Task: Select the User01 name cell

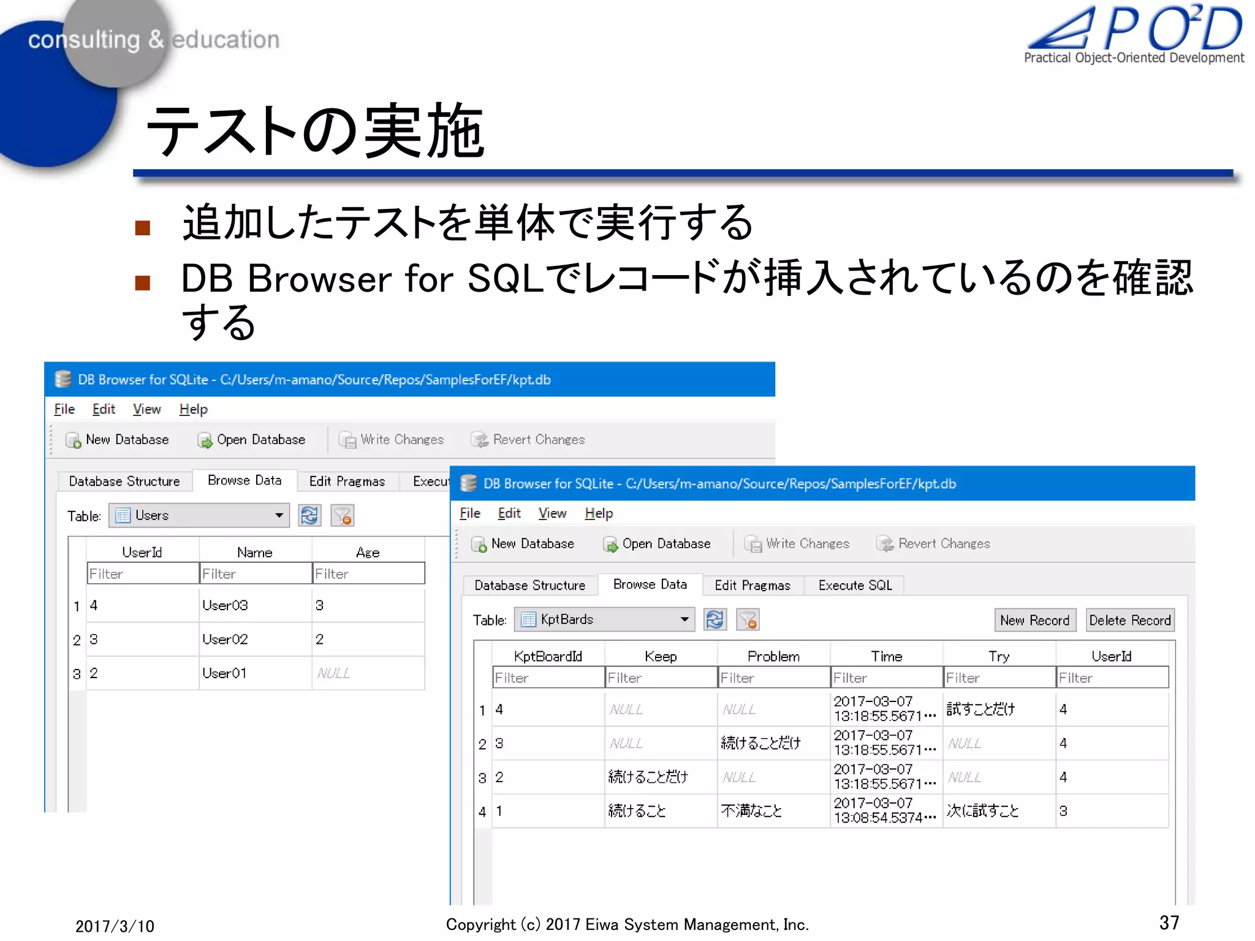Action: pyautogui.click(x=256, y=673)
